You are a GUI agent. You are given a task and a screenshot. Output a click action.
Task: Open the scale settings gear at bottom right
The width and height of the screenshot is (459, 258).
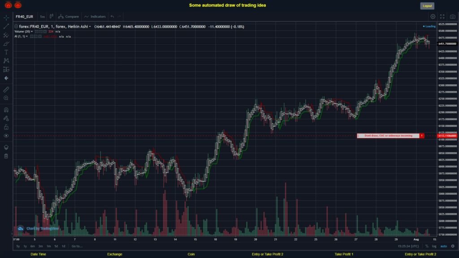coord(453,246)
